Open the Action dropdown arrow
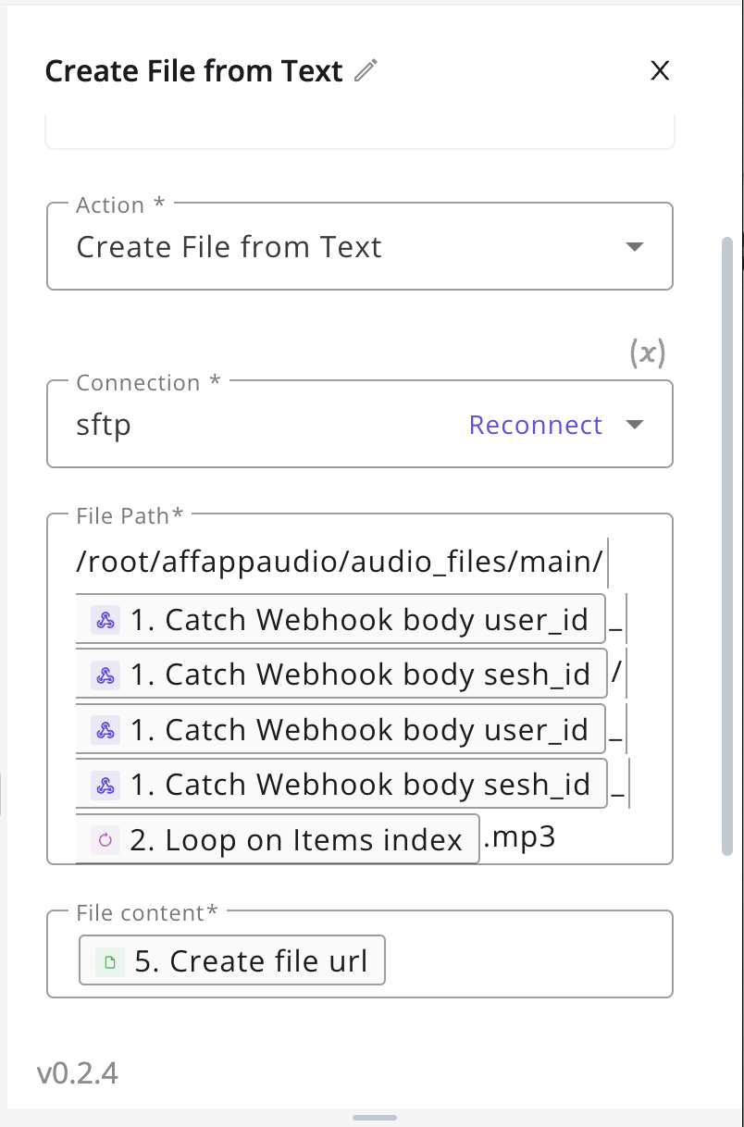This screenshot has width=744, height=1127. (634, 247)
